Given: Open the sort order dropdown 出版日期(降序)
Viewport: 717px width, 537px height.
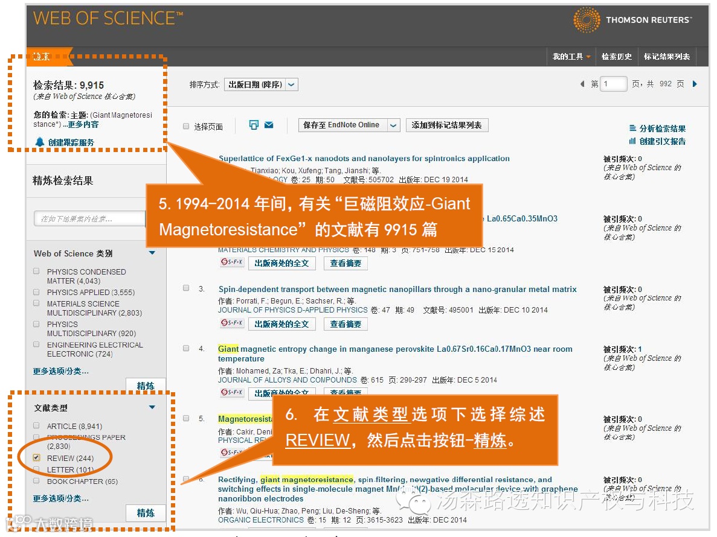Looking at the screenshot, I should pyautogui.click(x=261, y=84).
